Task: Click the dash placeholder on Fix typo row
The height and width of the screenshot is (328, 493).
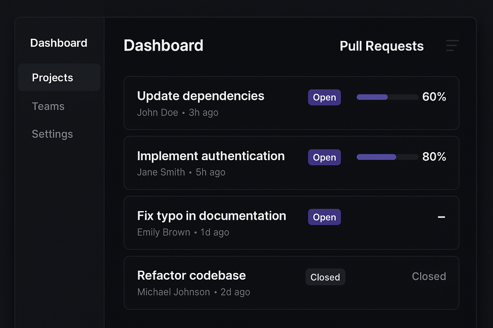Action: point(441,217)
